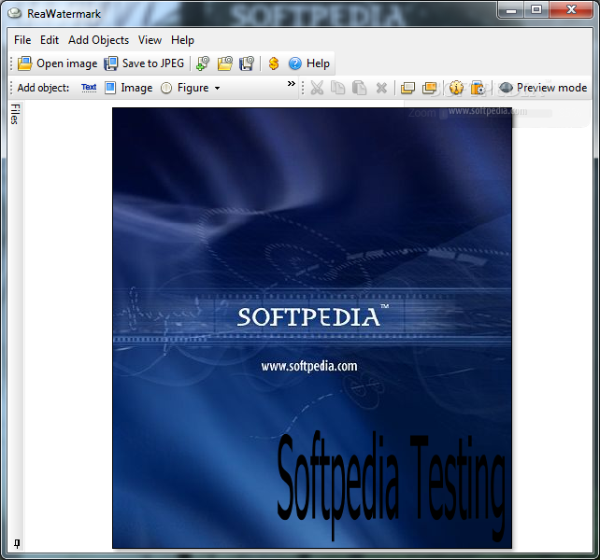Viewport: 600px width, 560px height.
Task: Click the Help label in the toolbar
Action: 318,63
